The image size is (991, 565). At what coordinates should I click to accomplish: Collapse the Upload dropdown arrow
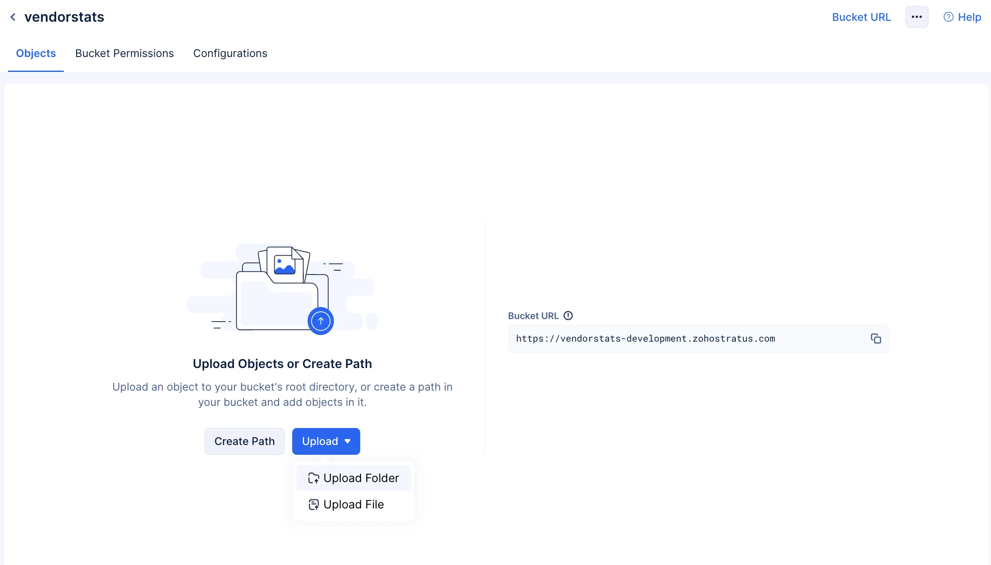pos(347,441)
